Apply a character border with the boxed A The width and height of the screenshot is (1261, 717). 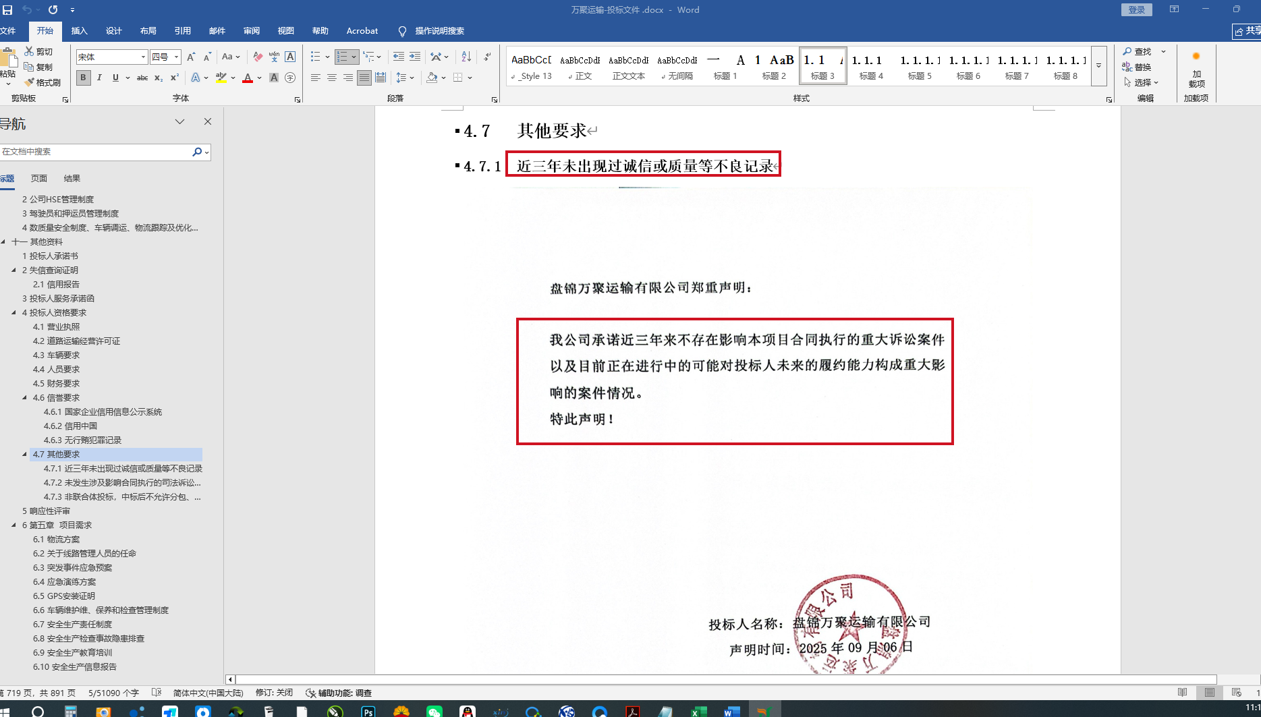click(x=290, y=57)
